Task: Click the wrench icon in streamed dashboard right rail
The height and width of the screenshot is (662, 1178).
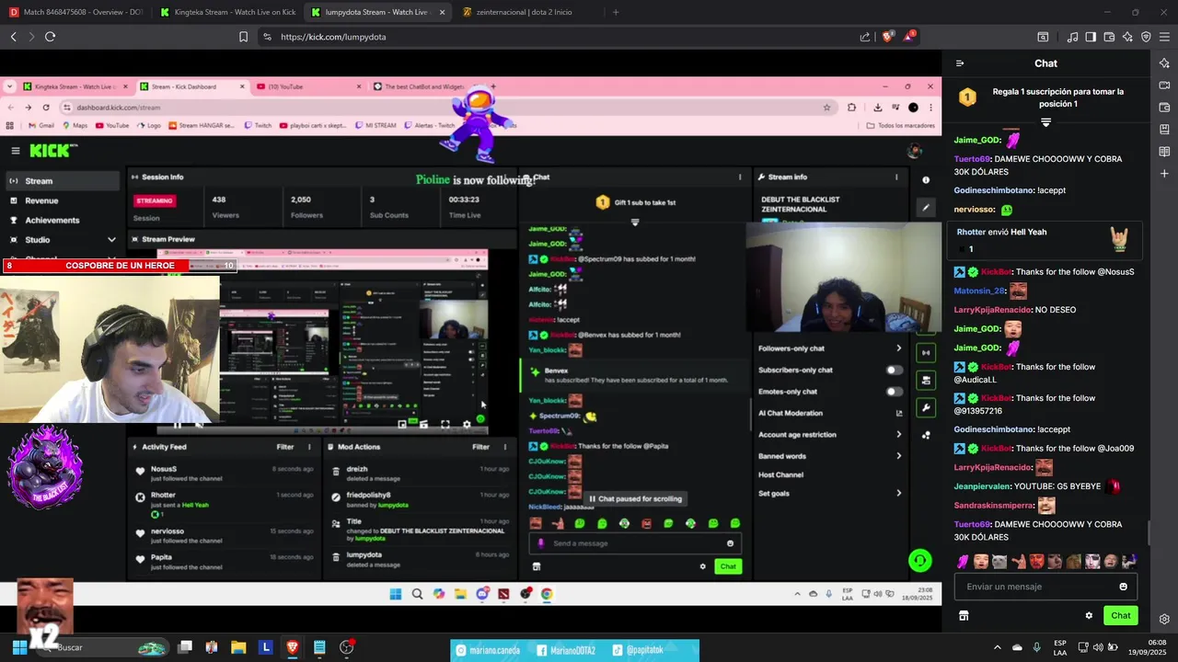Action: [x=926, y=407]
